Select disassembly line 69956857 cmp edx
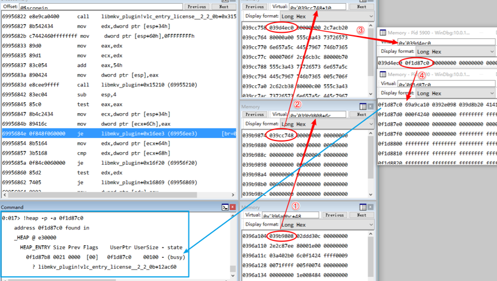Screen dimensions: 497x281 point(119,153)
